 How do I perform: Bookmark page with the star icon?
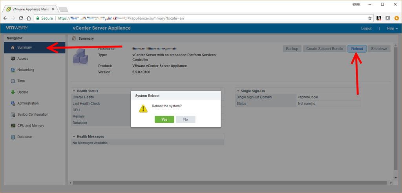(370, 18)
